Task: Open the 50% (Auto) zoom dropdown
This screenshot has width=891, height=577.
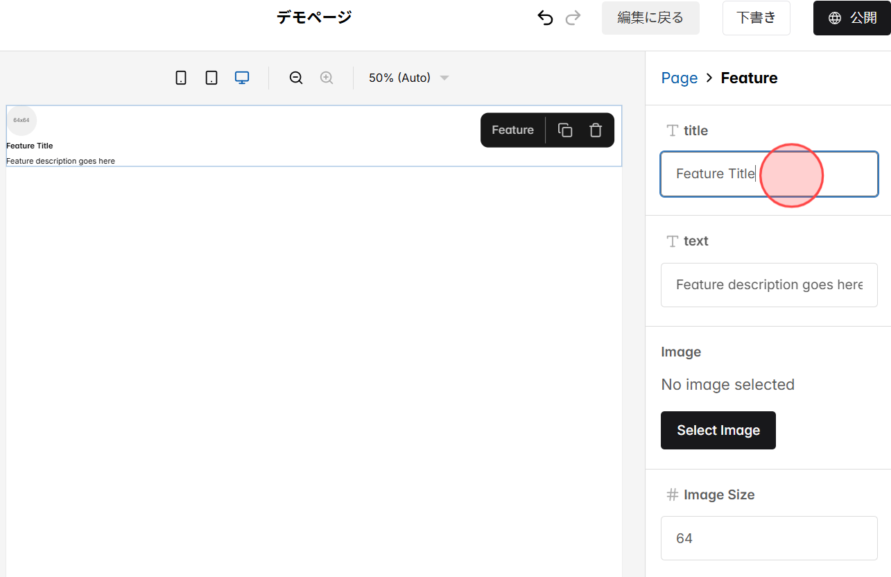Action: point(408,78)
